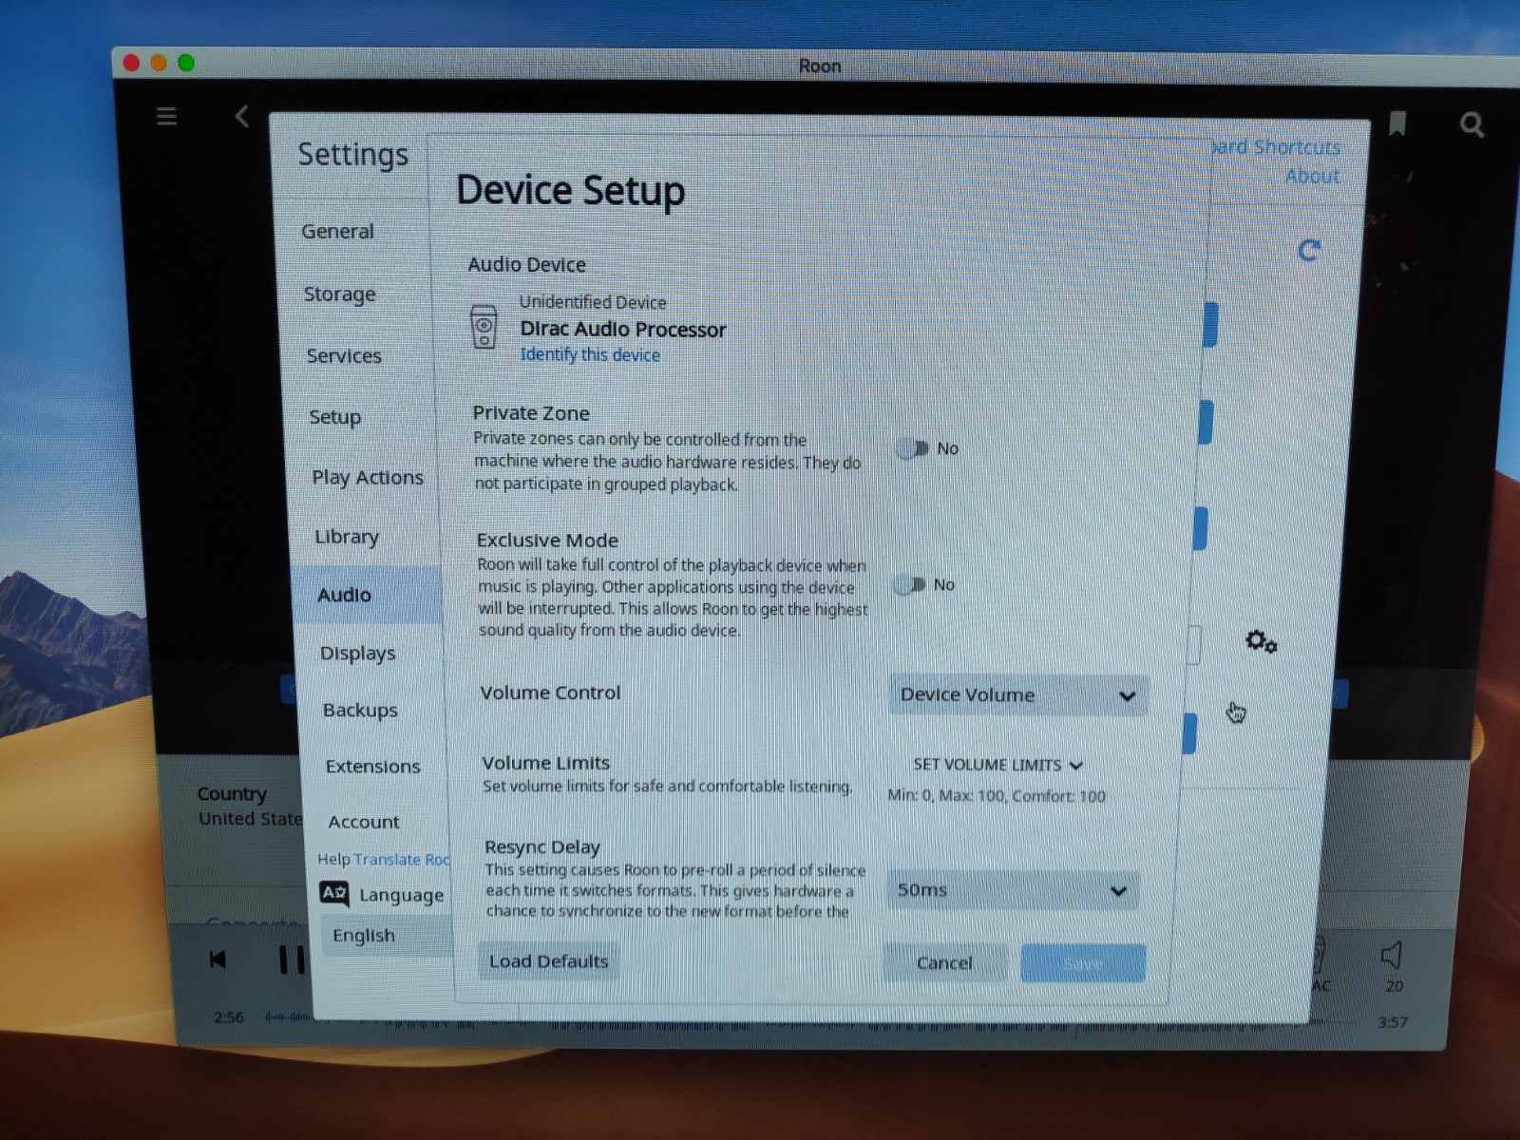This screenshot has width=1520, height=1140.
Task: Select the Extensions settings tab
Action: point(372,766)
